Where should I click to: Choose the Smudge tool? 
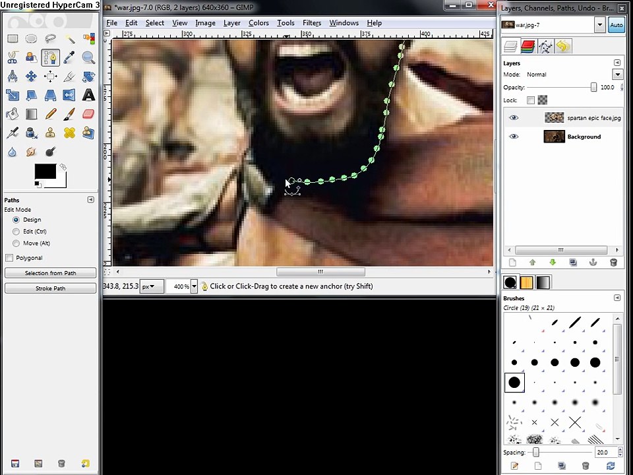31,152
